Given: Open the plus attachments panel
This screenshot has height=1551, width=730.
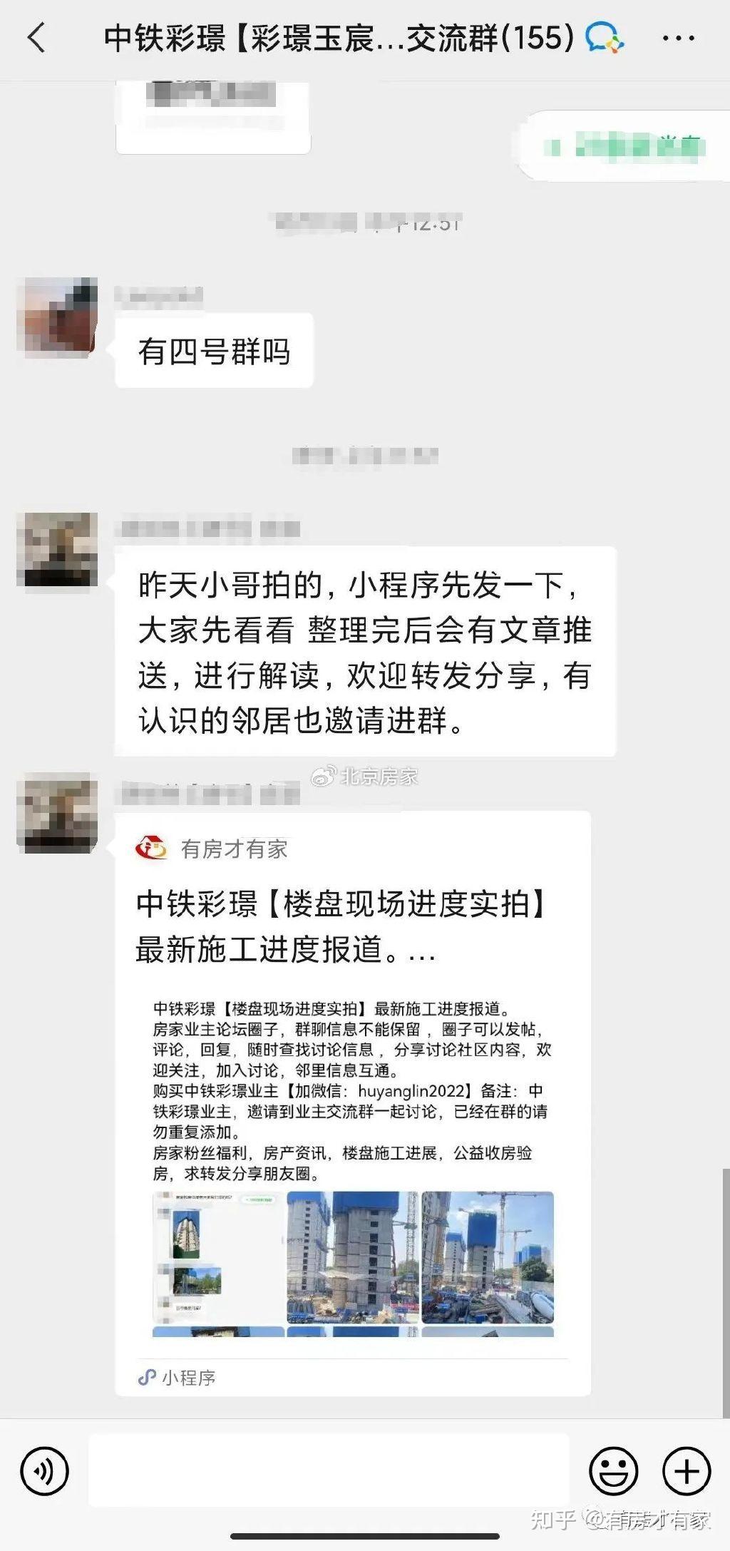Looking at the screenshot, I should (687, 1470).
